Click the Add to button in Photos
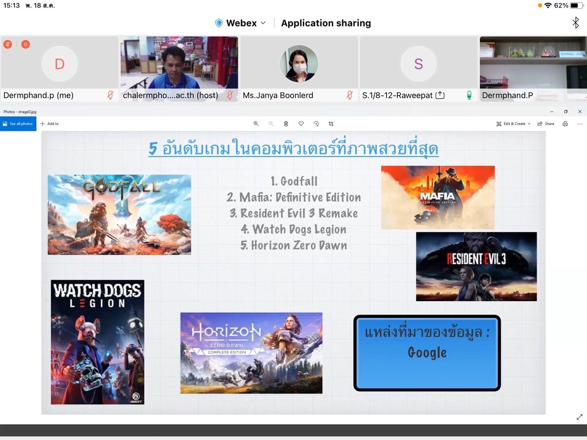 tap(50, 124)
